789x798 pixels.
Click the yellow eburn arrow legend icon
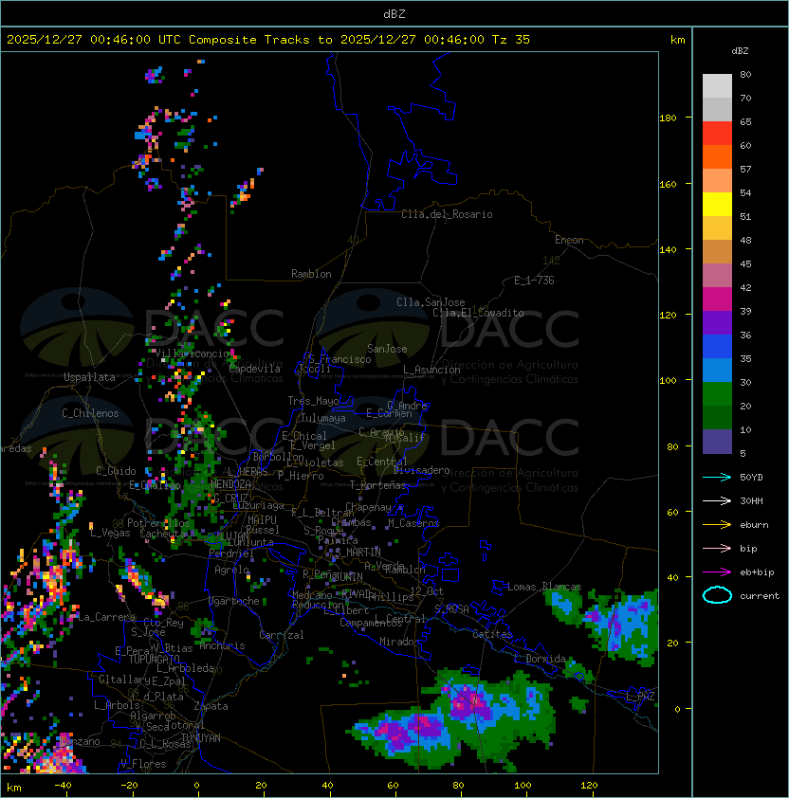[717, 524]
